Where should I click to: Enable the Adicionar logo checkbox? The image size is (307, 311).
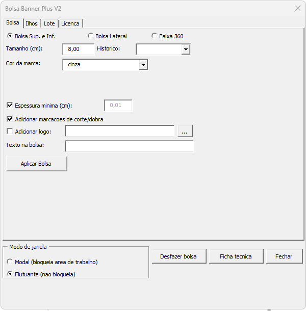coord(10,132)
